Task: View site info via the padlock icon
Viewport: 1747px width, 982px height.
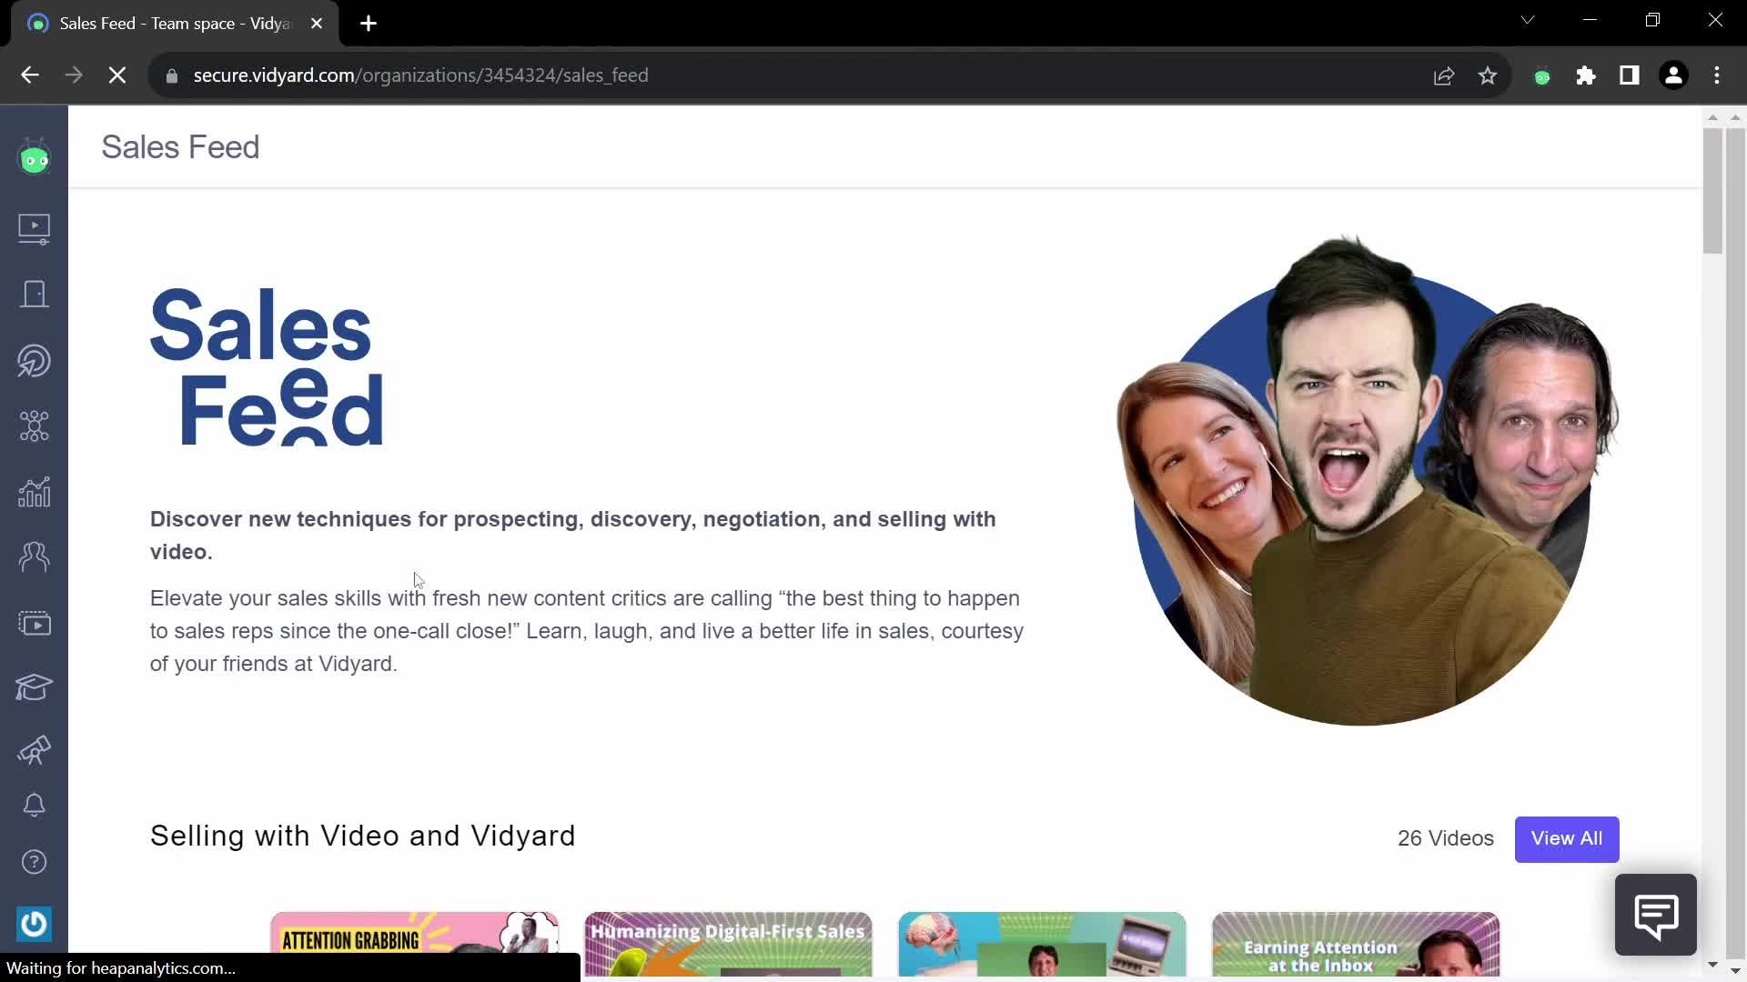Action: pyautogui.click(x=172, y=75)
